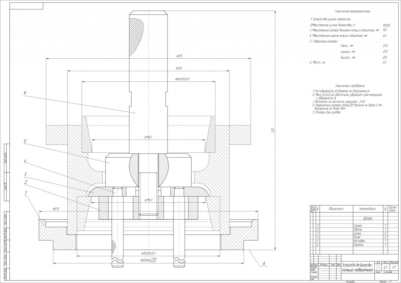
Task: Select requirement '5. Размеры для справок'
Action: click(x=326, y=112)
